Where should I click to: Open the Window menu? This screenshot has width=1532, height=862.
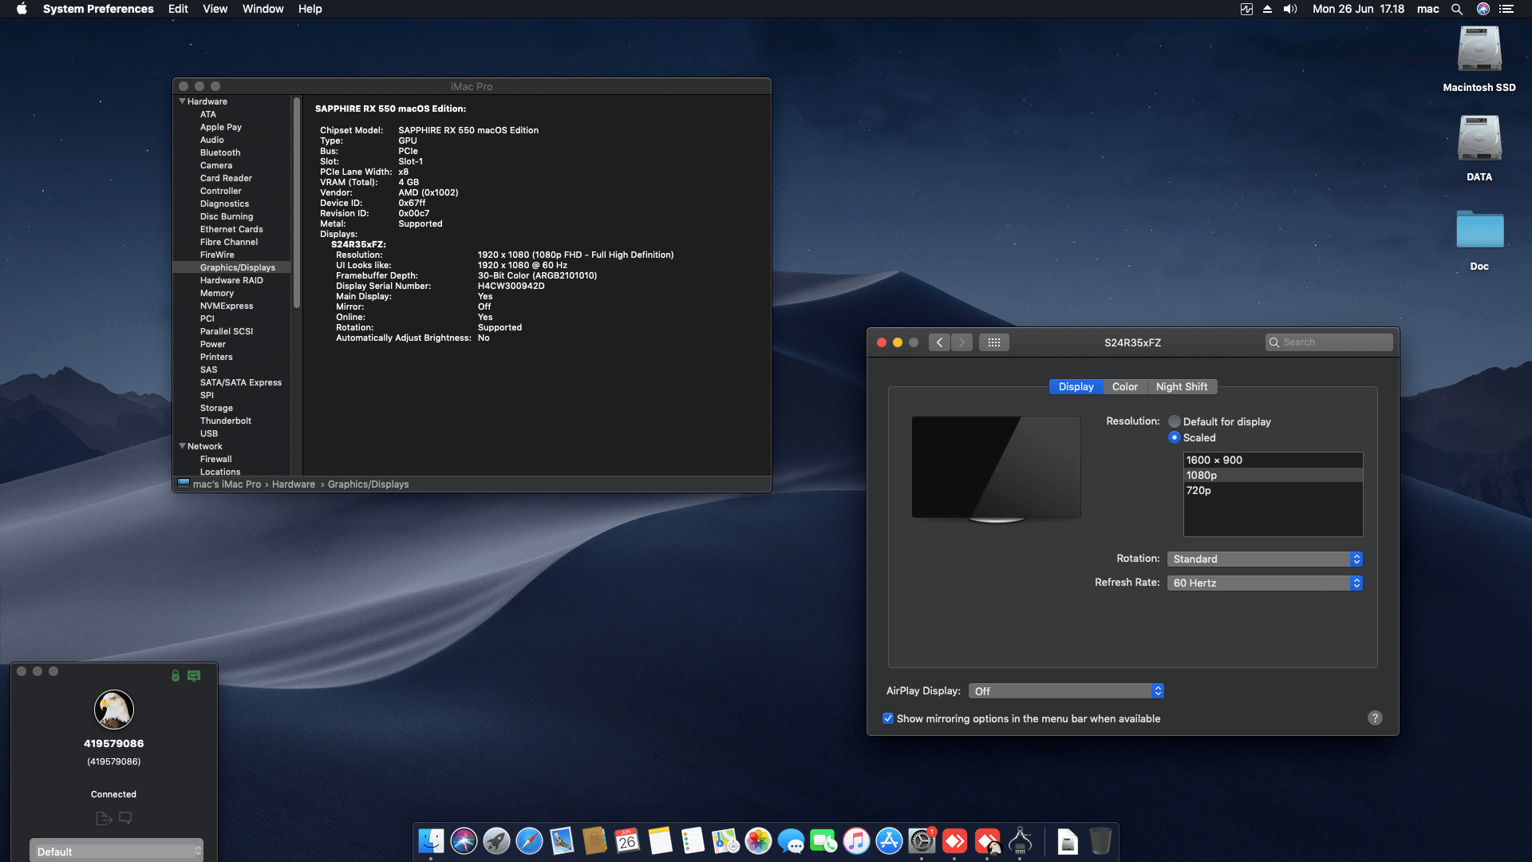263,9
